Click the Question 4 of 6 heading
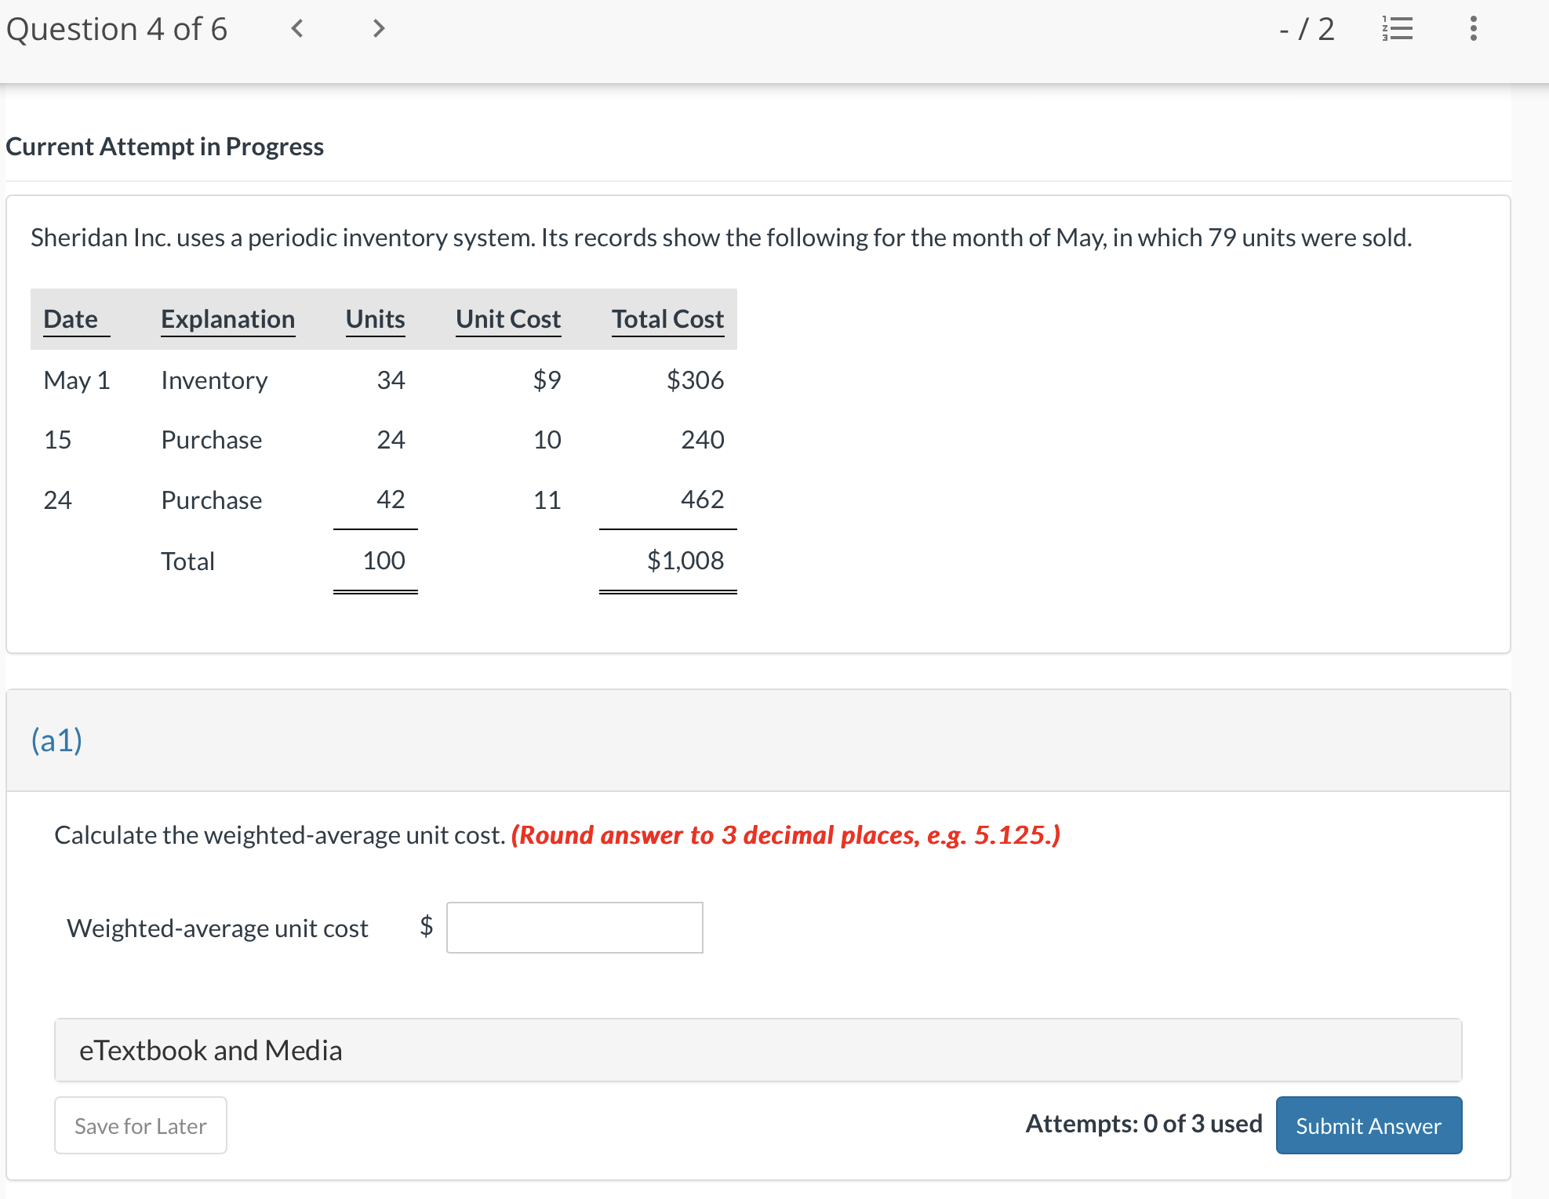Viewport: 1549px width, 1199px height. click(x=116, y=29)
